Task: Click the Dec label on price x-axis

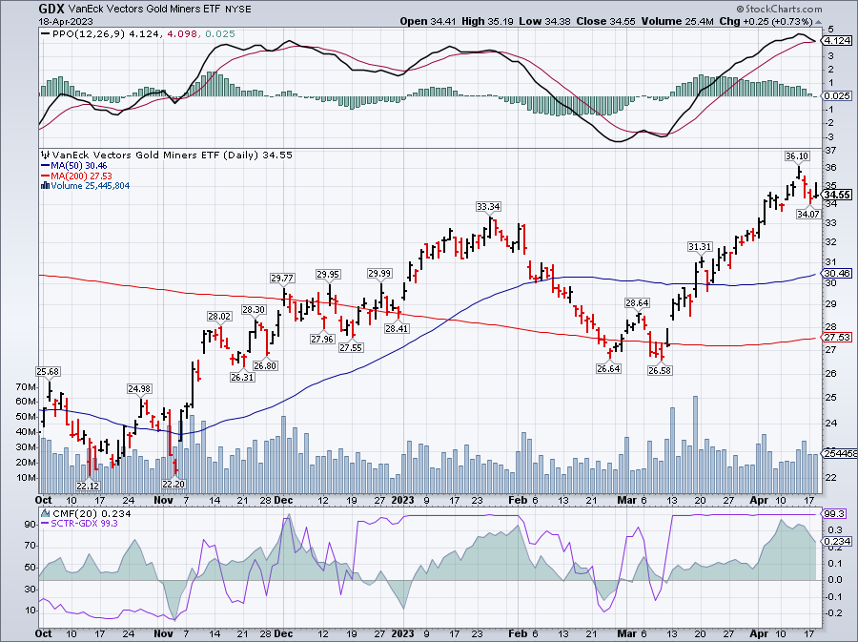Action: (283, 500)
